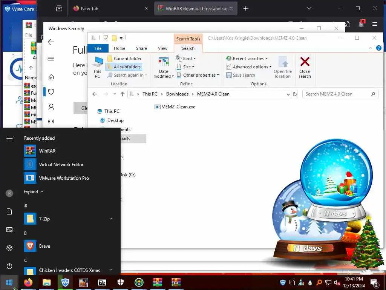This screenshot has height=290, width=386.
Task: Open Start menu Settings gear
Action: 9,248
